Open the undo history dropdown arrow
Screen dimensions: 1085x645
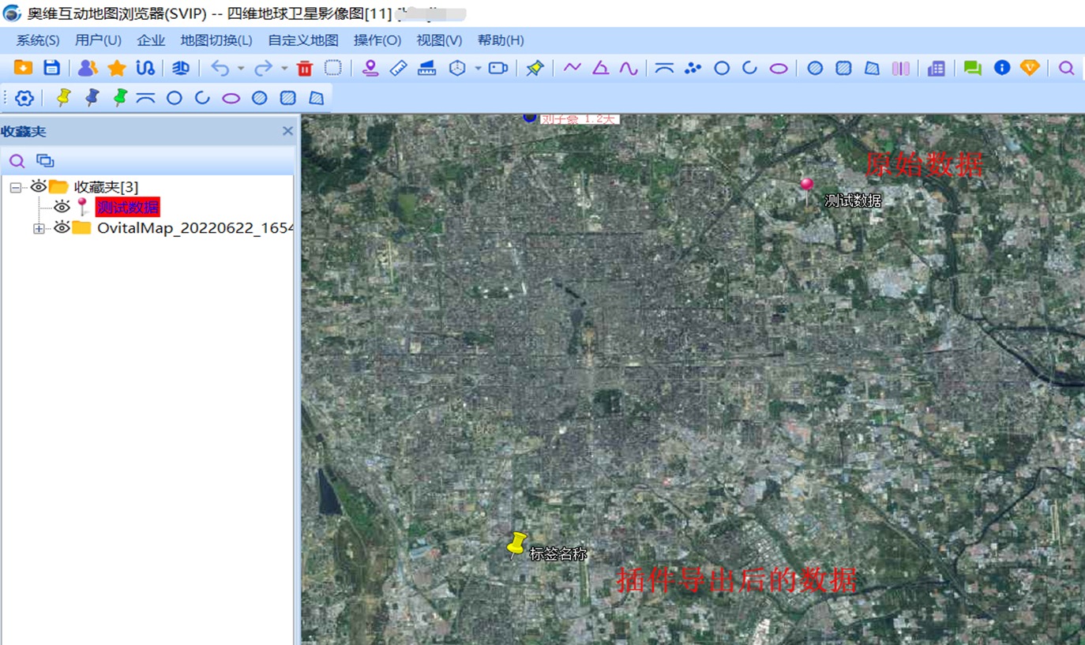[240, 69]
